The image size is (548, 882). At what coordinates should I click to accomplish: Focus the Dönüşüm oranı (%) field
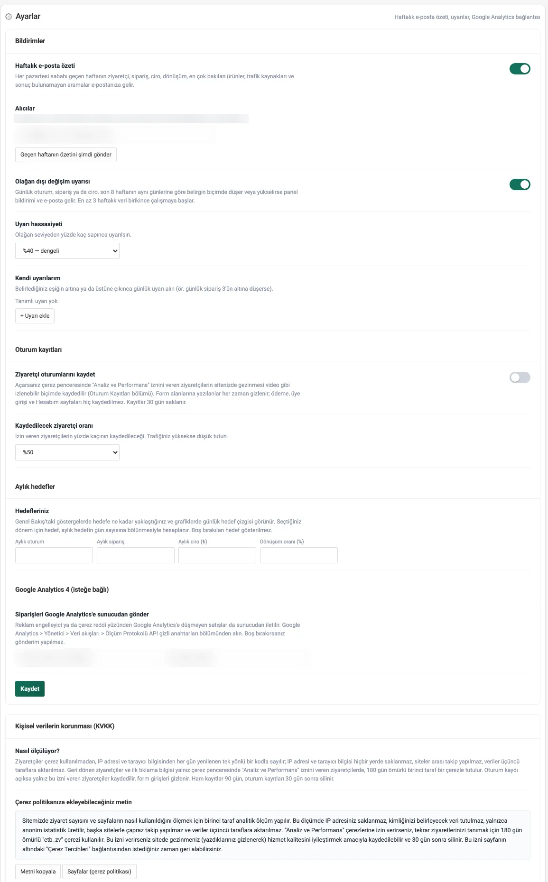pyautogui.click(x=299, y=555)
